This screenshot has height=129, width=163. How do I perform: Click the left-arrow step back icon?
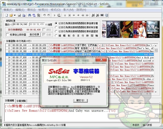click(x=74, y=15)
